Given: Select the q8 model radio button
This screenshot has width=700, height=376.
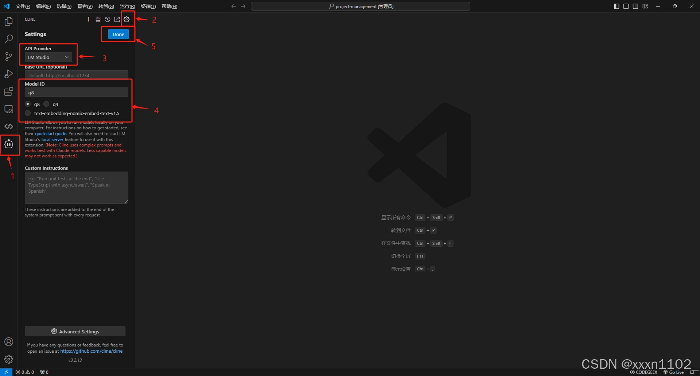Looking at the screenshot, I should pyautogui.click(x=28, y=104).
